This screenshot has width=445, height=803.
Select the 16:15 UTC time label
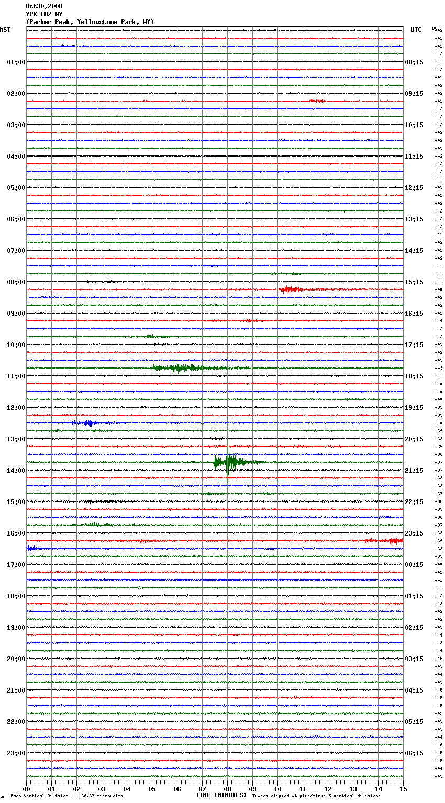[414, 314]
